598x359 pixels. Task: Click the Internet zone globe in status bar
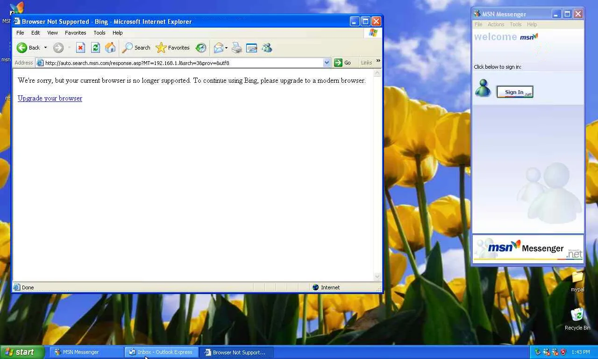tap(315, 287)
